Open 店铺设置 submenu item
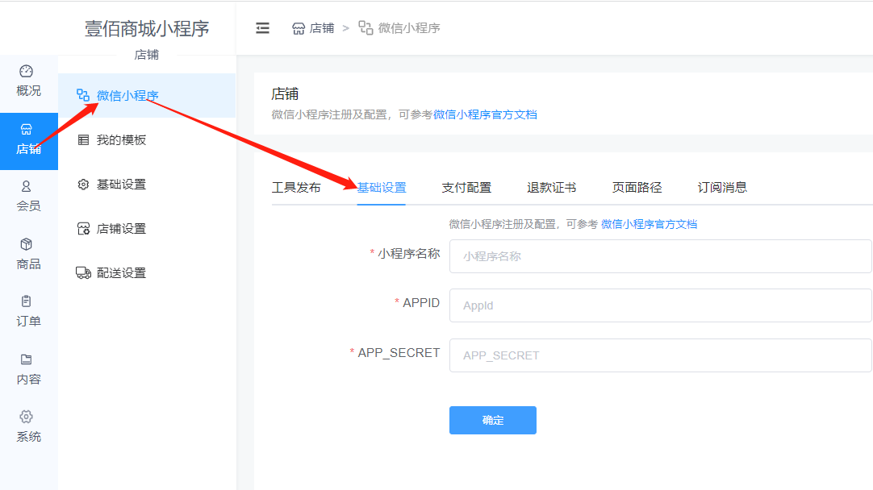873x490 pixels. tap(147, 229)
